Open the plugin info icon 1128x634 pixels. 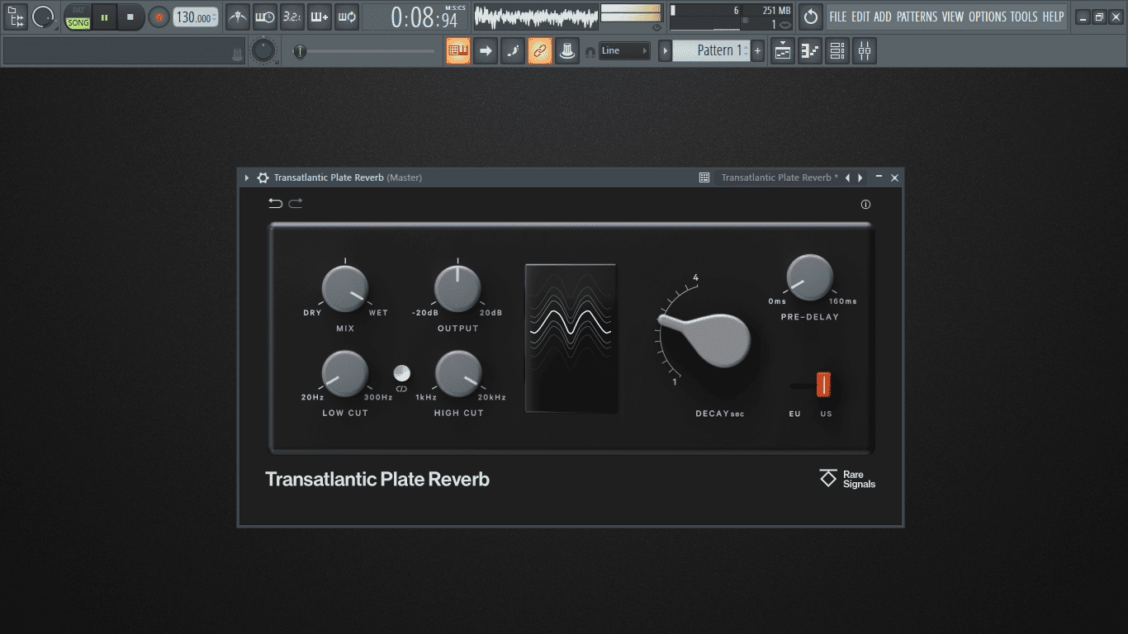pos(865,205)
